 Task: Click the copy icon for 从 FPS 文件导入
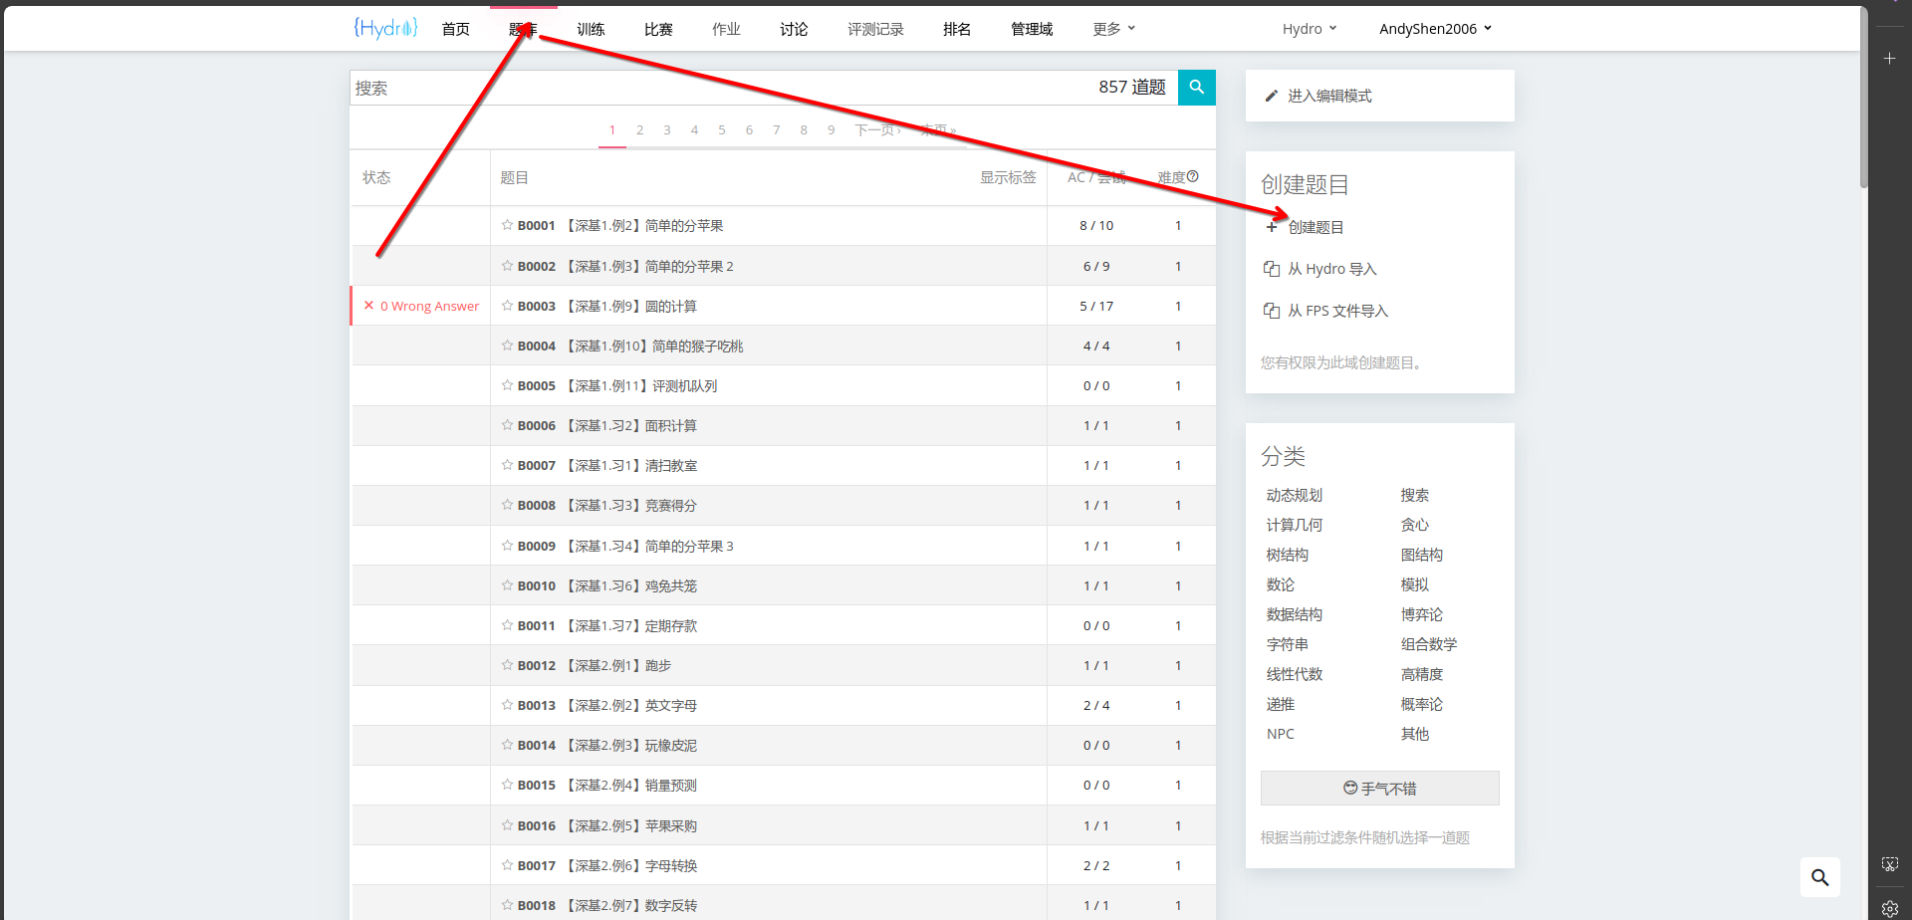coord(1271,311)
